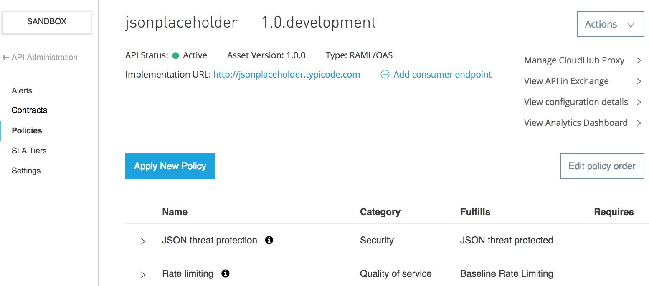
Task: Click the info icon beside Rate limiting
Action: (226, 273)
